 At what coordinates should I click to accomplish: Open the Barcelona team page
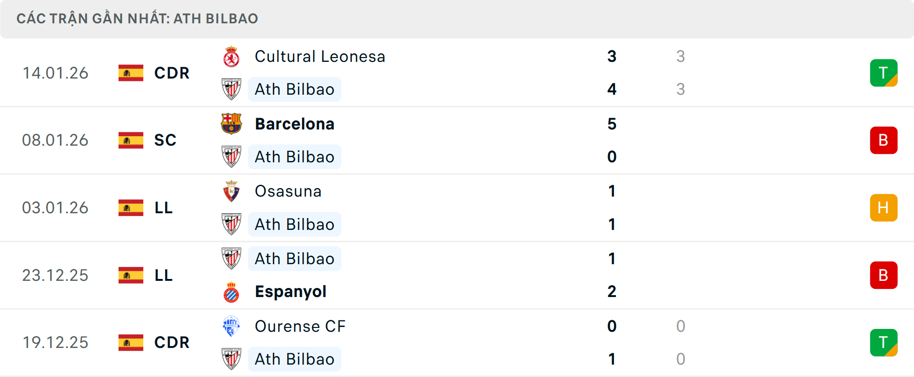coord(294,123)
